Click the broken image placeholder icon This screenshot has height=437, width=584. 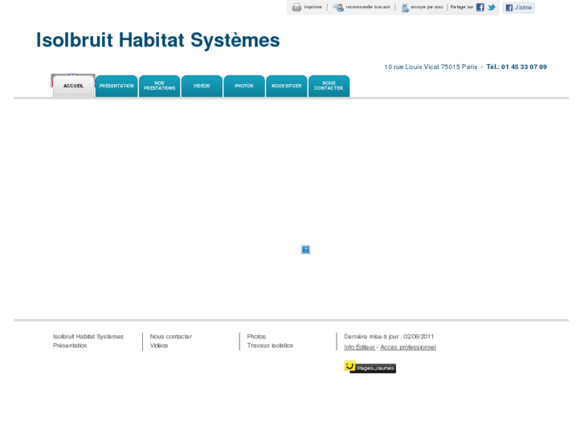pos(305,250)
